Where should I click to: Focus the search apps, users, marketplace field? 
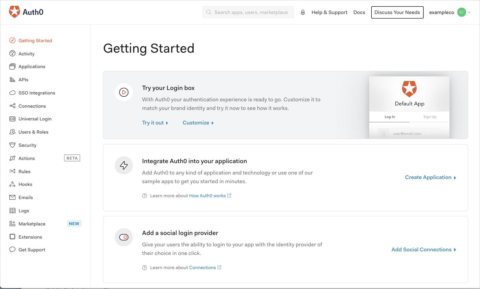(x=251, y=12)
